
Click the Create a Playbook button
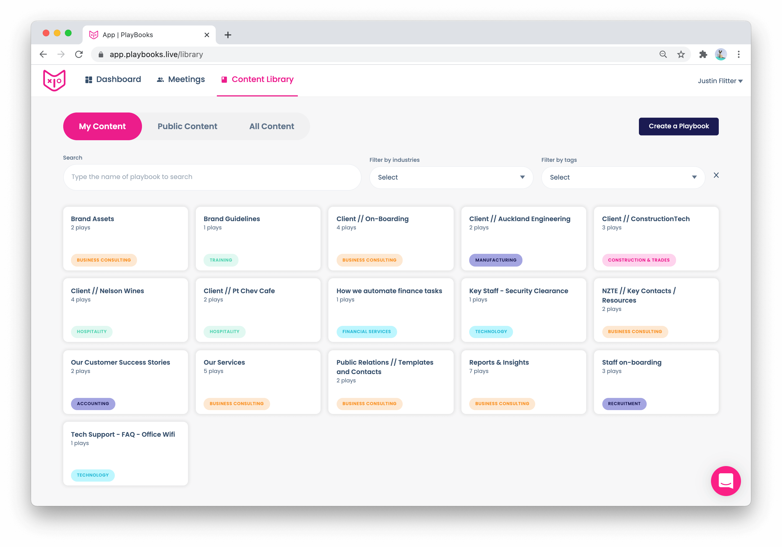(679, 126)
